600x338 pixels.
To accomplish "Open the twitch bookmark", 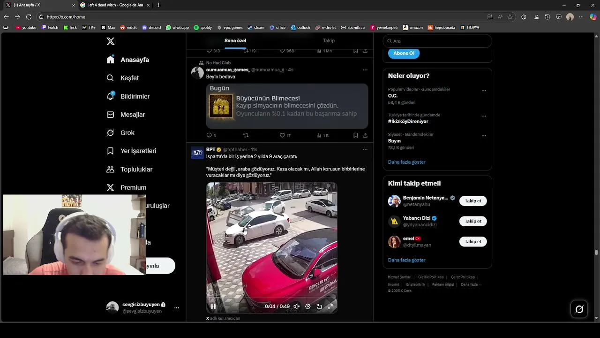I will 50,28.
